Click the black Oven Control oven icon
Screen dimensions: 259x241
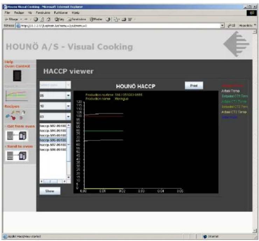coord(17,76)
